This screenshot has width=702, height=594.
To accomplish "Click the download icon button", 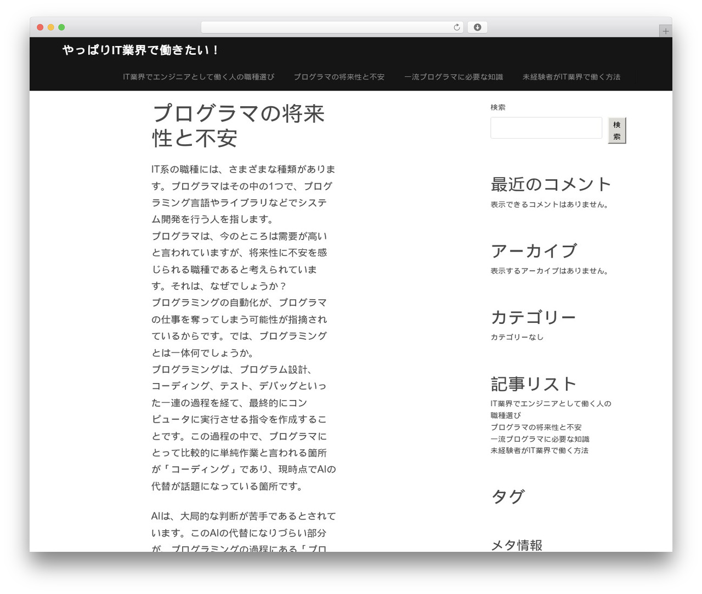I will point(477,27).
